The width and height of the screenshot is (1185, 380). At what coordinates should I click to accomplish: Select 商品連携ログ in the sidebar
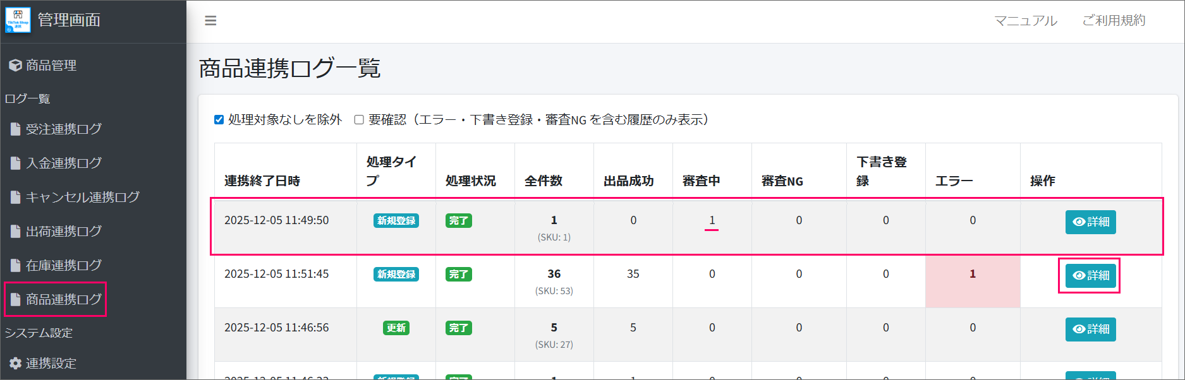pyautogui.click(x=63, y=300)
